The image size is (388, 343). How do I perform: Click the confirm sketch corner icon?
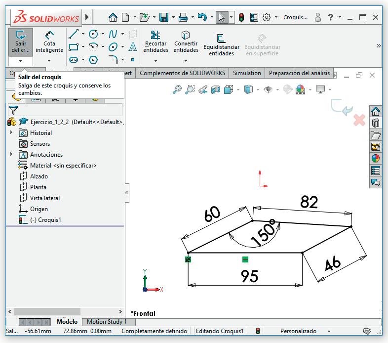click(342, 107)
